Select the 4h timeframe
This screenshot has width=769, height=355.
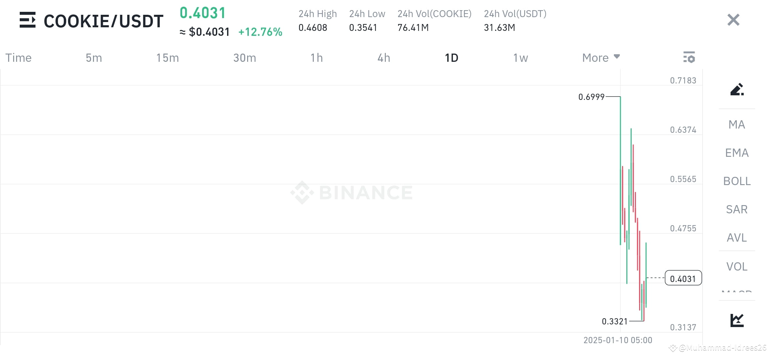pyautogui.click(x=383, y=58)
